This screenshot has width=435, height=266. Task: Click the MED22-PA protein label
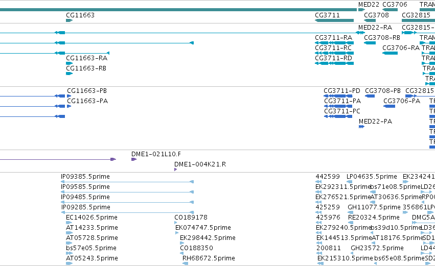coord(375,122)
